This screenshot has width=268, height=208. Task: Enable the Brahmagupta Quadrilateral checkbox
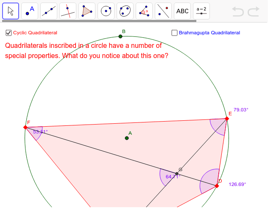click(174, 33)
